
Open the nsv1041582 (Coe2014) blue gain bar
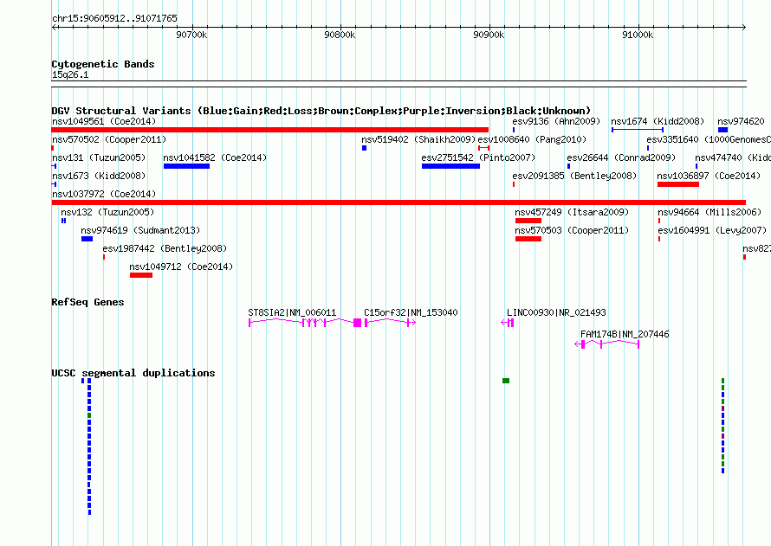tap(187, 166)
